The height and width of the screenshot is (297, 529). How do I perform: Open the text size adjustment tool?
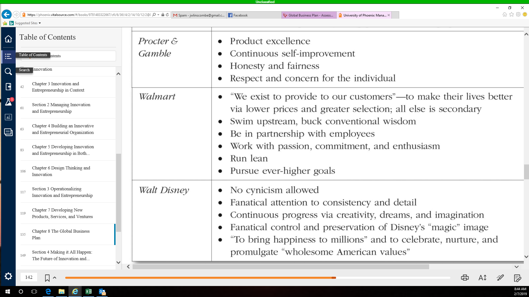pyautogui.click(x=483, y=278)
